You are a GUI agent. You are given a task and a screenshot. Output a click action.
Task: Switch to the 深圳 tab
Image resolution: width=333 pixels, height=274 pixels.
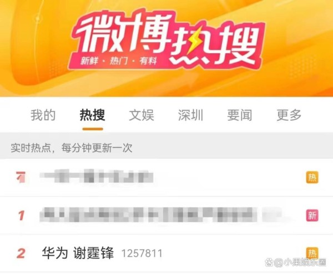190,115
